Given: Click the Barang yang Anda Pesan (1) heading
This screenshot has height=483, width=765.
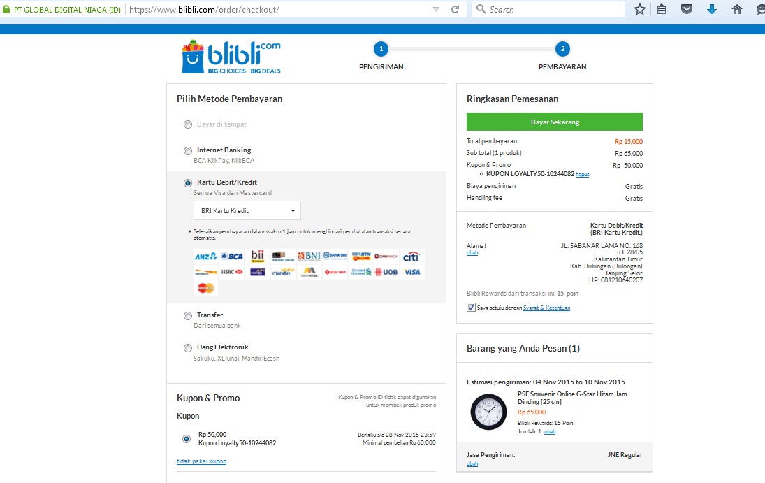Looking at the screenshot, I should pos(523,348).
